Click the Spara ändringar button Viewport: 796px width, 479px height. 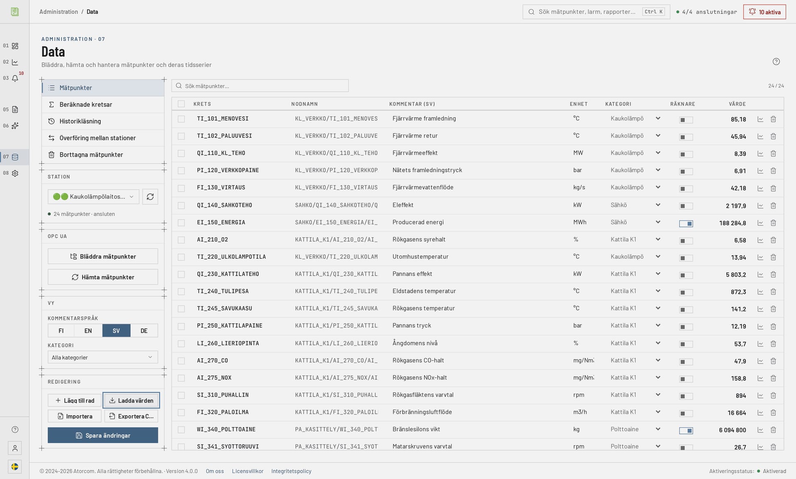(x=103, y=435)
